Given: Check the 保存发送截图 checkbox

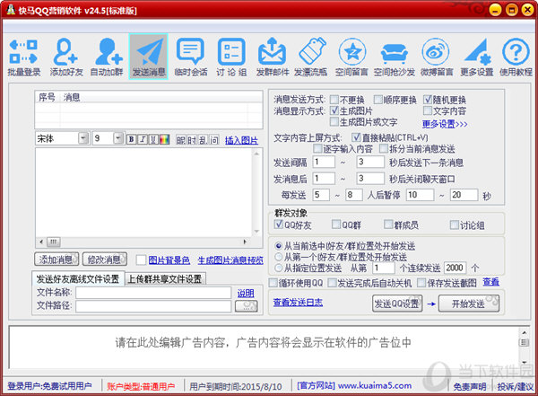Looking at the screenshot, I should [x=421, y=283].
